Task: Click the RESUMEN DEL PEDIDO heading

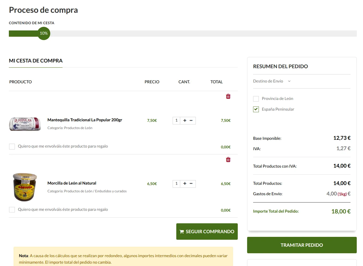Action: pos(280,66)
